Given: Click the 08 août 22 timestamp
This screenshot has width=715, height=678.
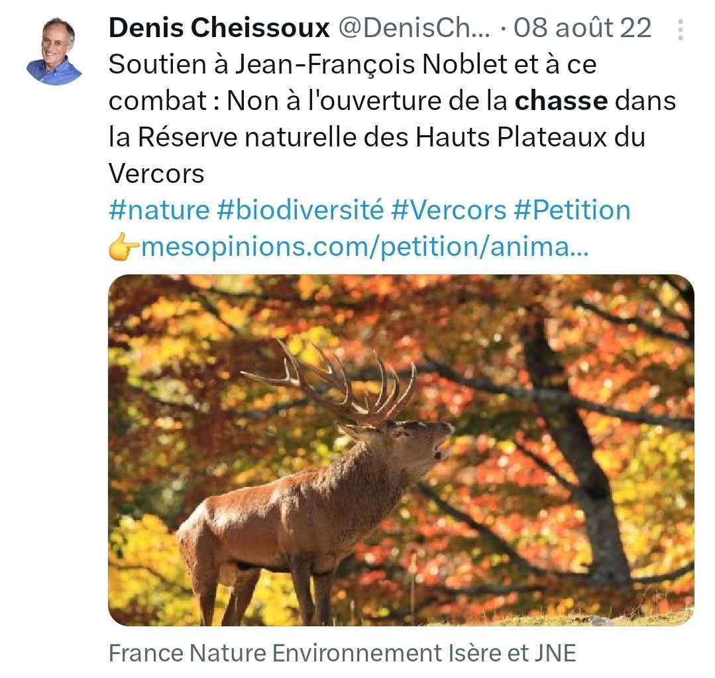Looking at the screenshot, I should [583, 28].
